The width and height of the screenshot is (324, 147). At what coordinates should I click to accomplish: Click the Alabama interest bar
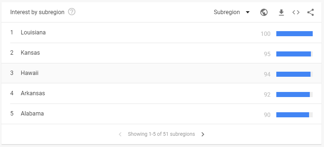click(x=295, y=115)
